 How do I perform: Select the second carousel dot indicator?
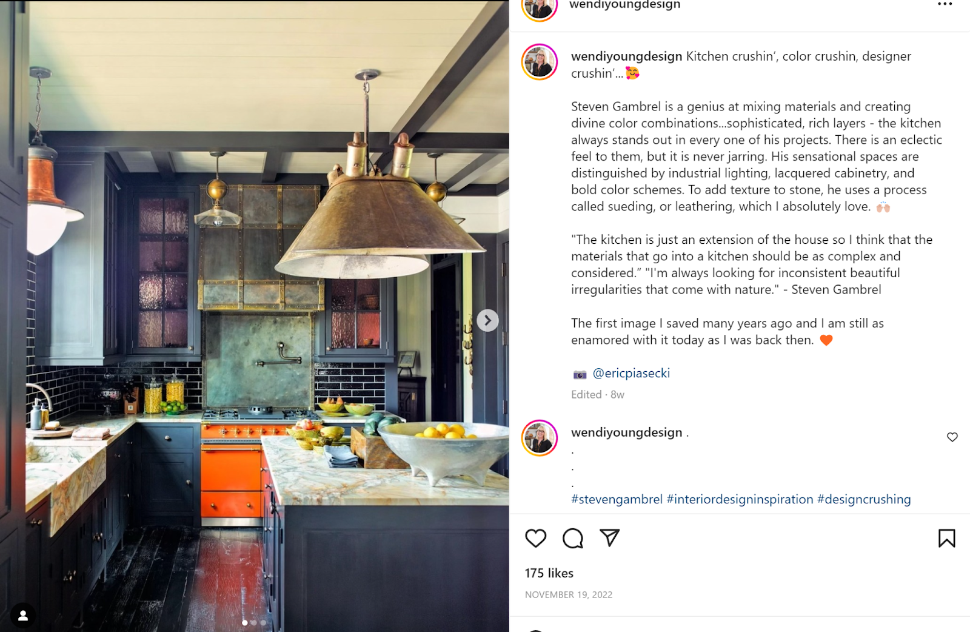point(253,622)
